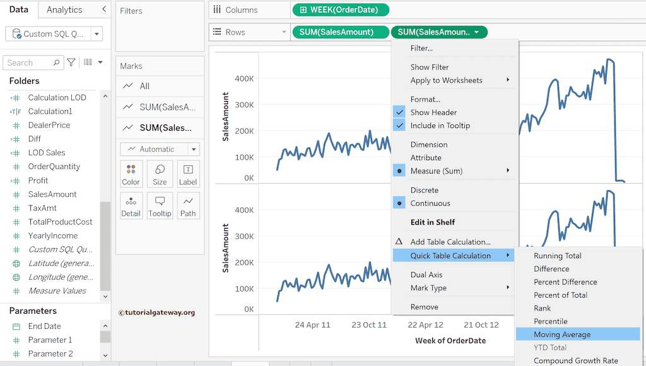The height and width of the screenshot is (366, 646).
Task: Click the Detail marks card button
Action: [131, 206]
